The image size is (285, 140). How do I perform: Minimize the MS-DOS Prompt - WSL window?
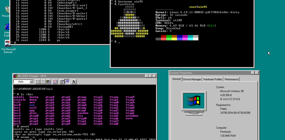pos(147,76)
